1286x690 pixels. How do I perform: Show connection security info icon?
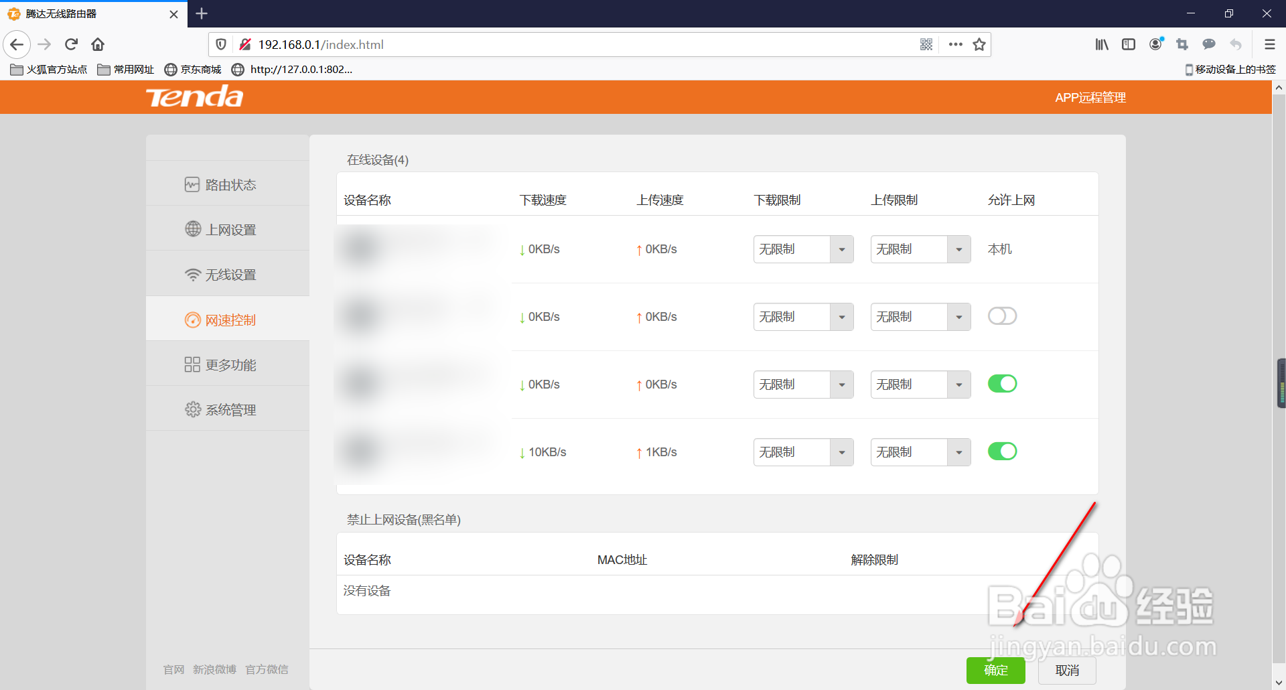pos(245,45)
